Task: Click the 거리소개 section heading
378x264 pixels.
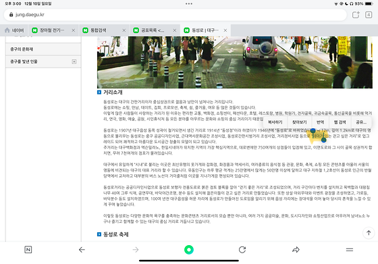Action: pyautogui.click(x=113, y=92)
